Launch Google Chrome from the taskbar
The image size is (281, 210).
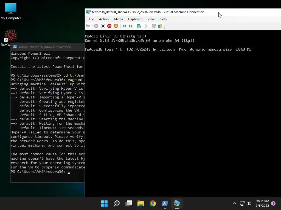click(x=153, y=203)
